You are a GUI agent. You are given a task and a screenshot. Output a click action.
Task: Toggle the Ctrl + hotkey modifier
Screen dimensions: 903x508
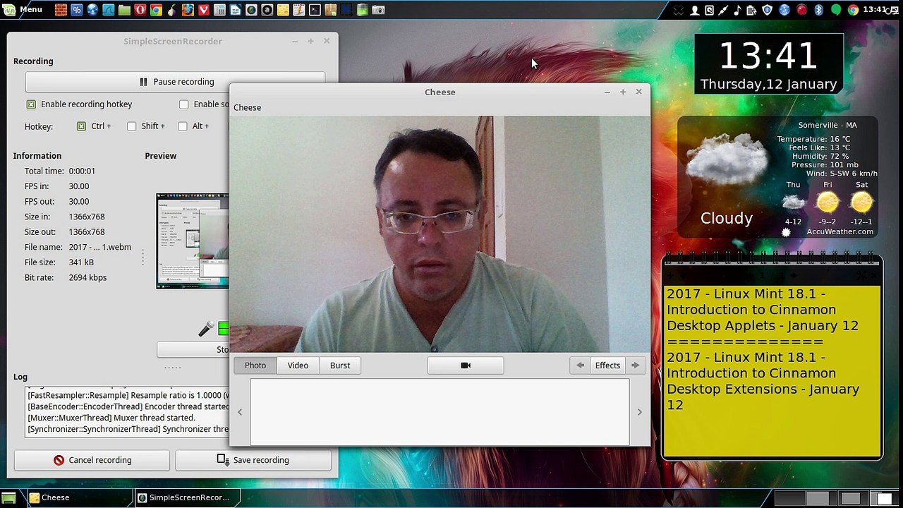[81, 126]
